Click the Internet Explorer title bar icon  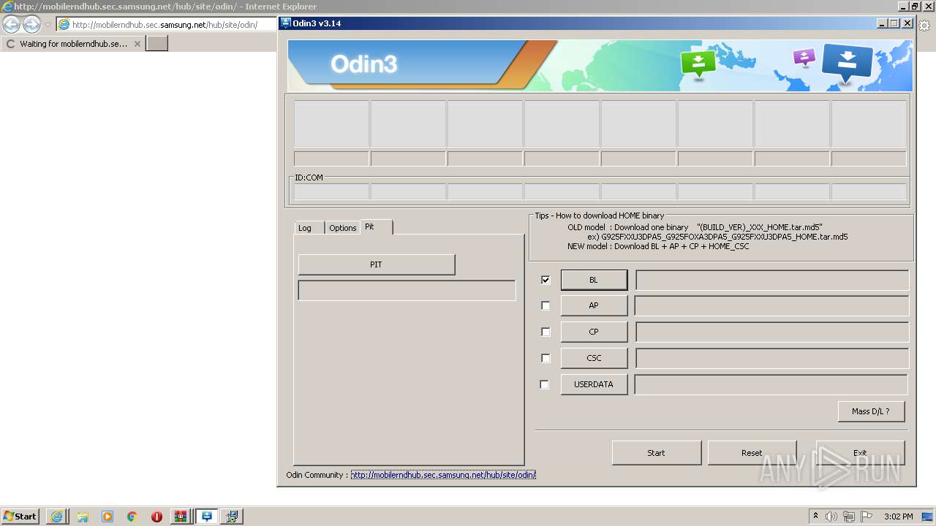point(7,6)
